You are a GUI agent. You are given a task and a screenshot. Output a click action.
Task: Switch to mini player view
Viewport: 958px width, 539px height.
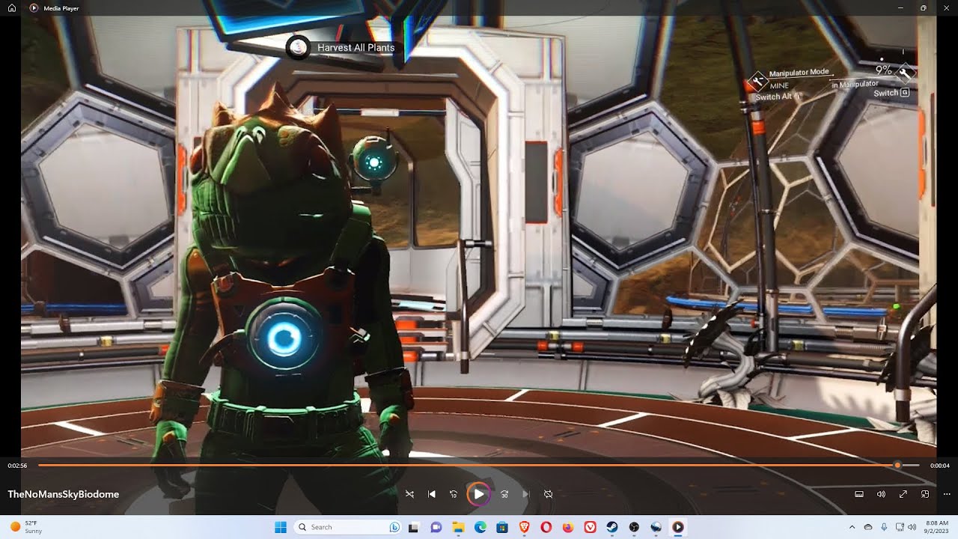coord(925,494)
